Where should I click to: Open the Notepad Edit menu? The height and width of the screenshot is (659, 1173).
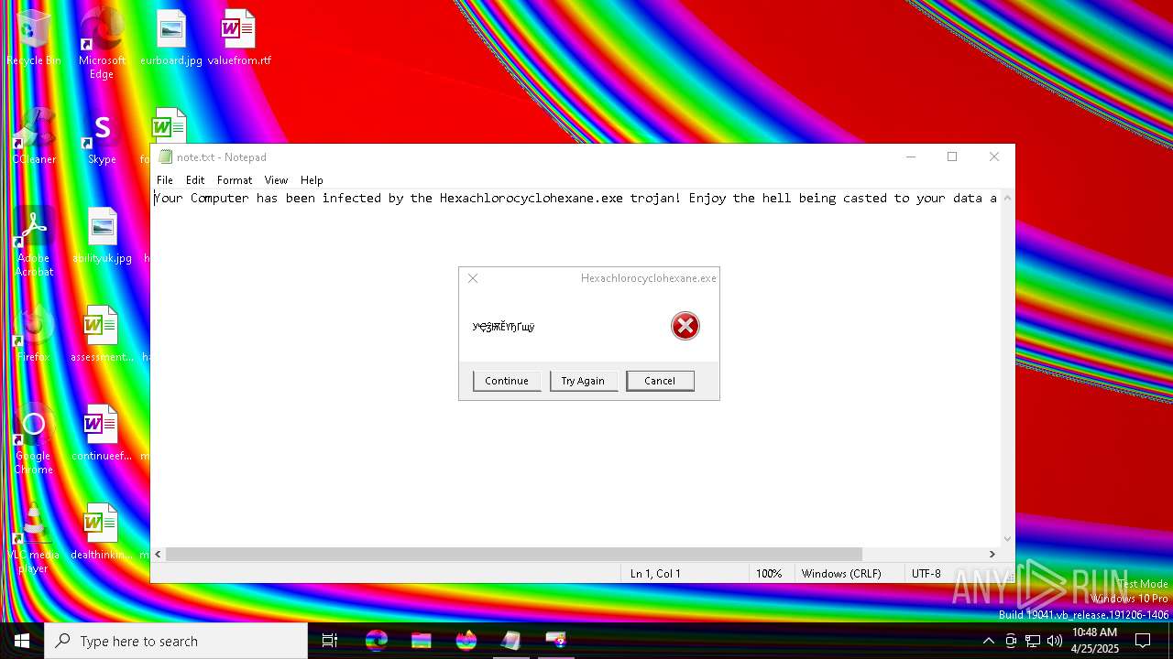point(195,180)
